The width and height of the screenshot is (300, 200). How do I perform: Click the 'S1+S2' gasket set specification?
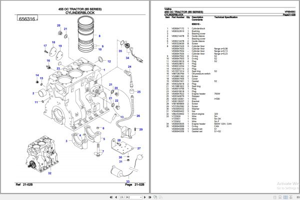(217, 131)
